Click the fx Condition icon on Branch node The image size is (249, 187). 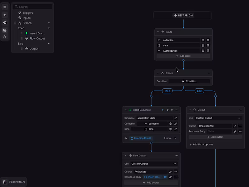pyautogui.click(x=183, y=81)
